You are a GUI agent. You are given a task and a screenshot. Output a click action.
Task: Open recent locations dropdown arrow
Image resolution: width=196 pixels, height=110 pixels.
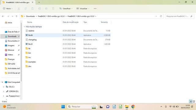12,16
